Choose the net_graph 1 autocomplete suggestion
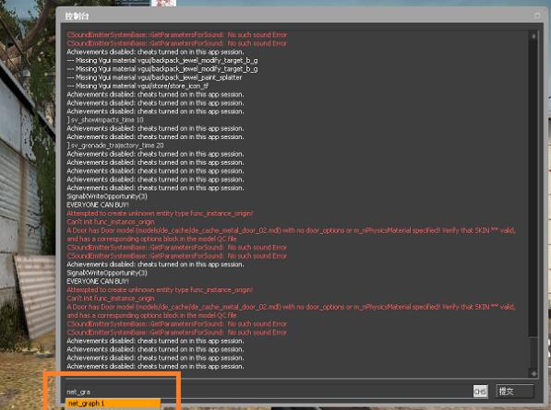Viewport: 551px width, 410px height. (113, 404)
